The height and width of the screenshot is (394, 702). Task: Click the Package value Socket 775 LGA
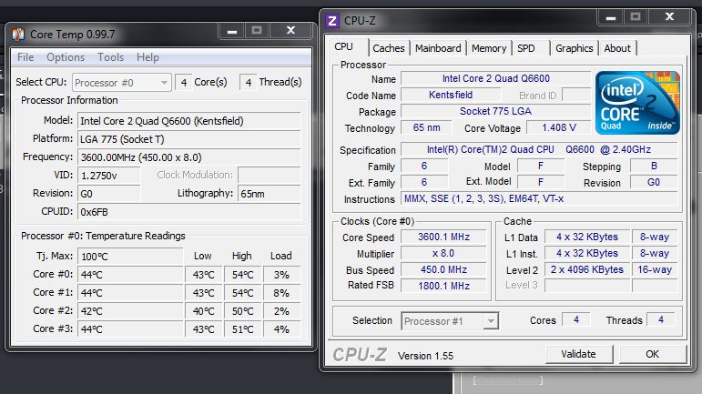click(495, 111)
